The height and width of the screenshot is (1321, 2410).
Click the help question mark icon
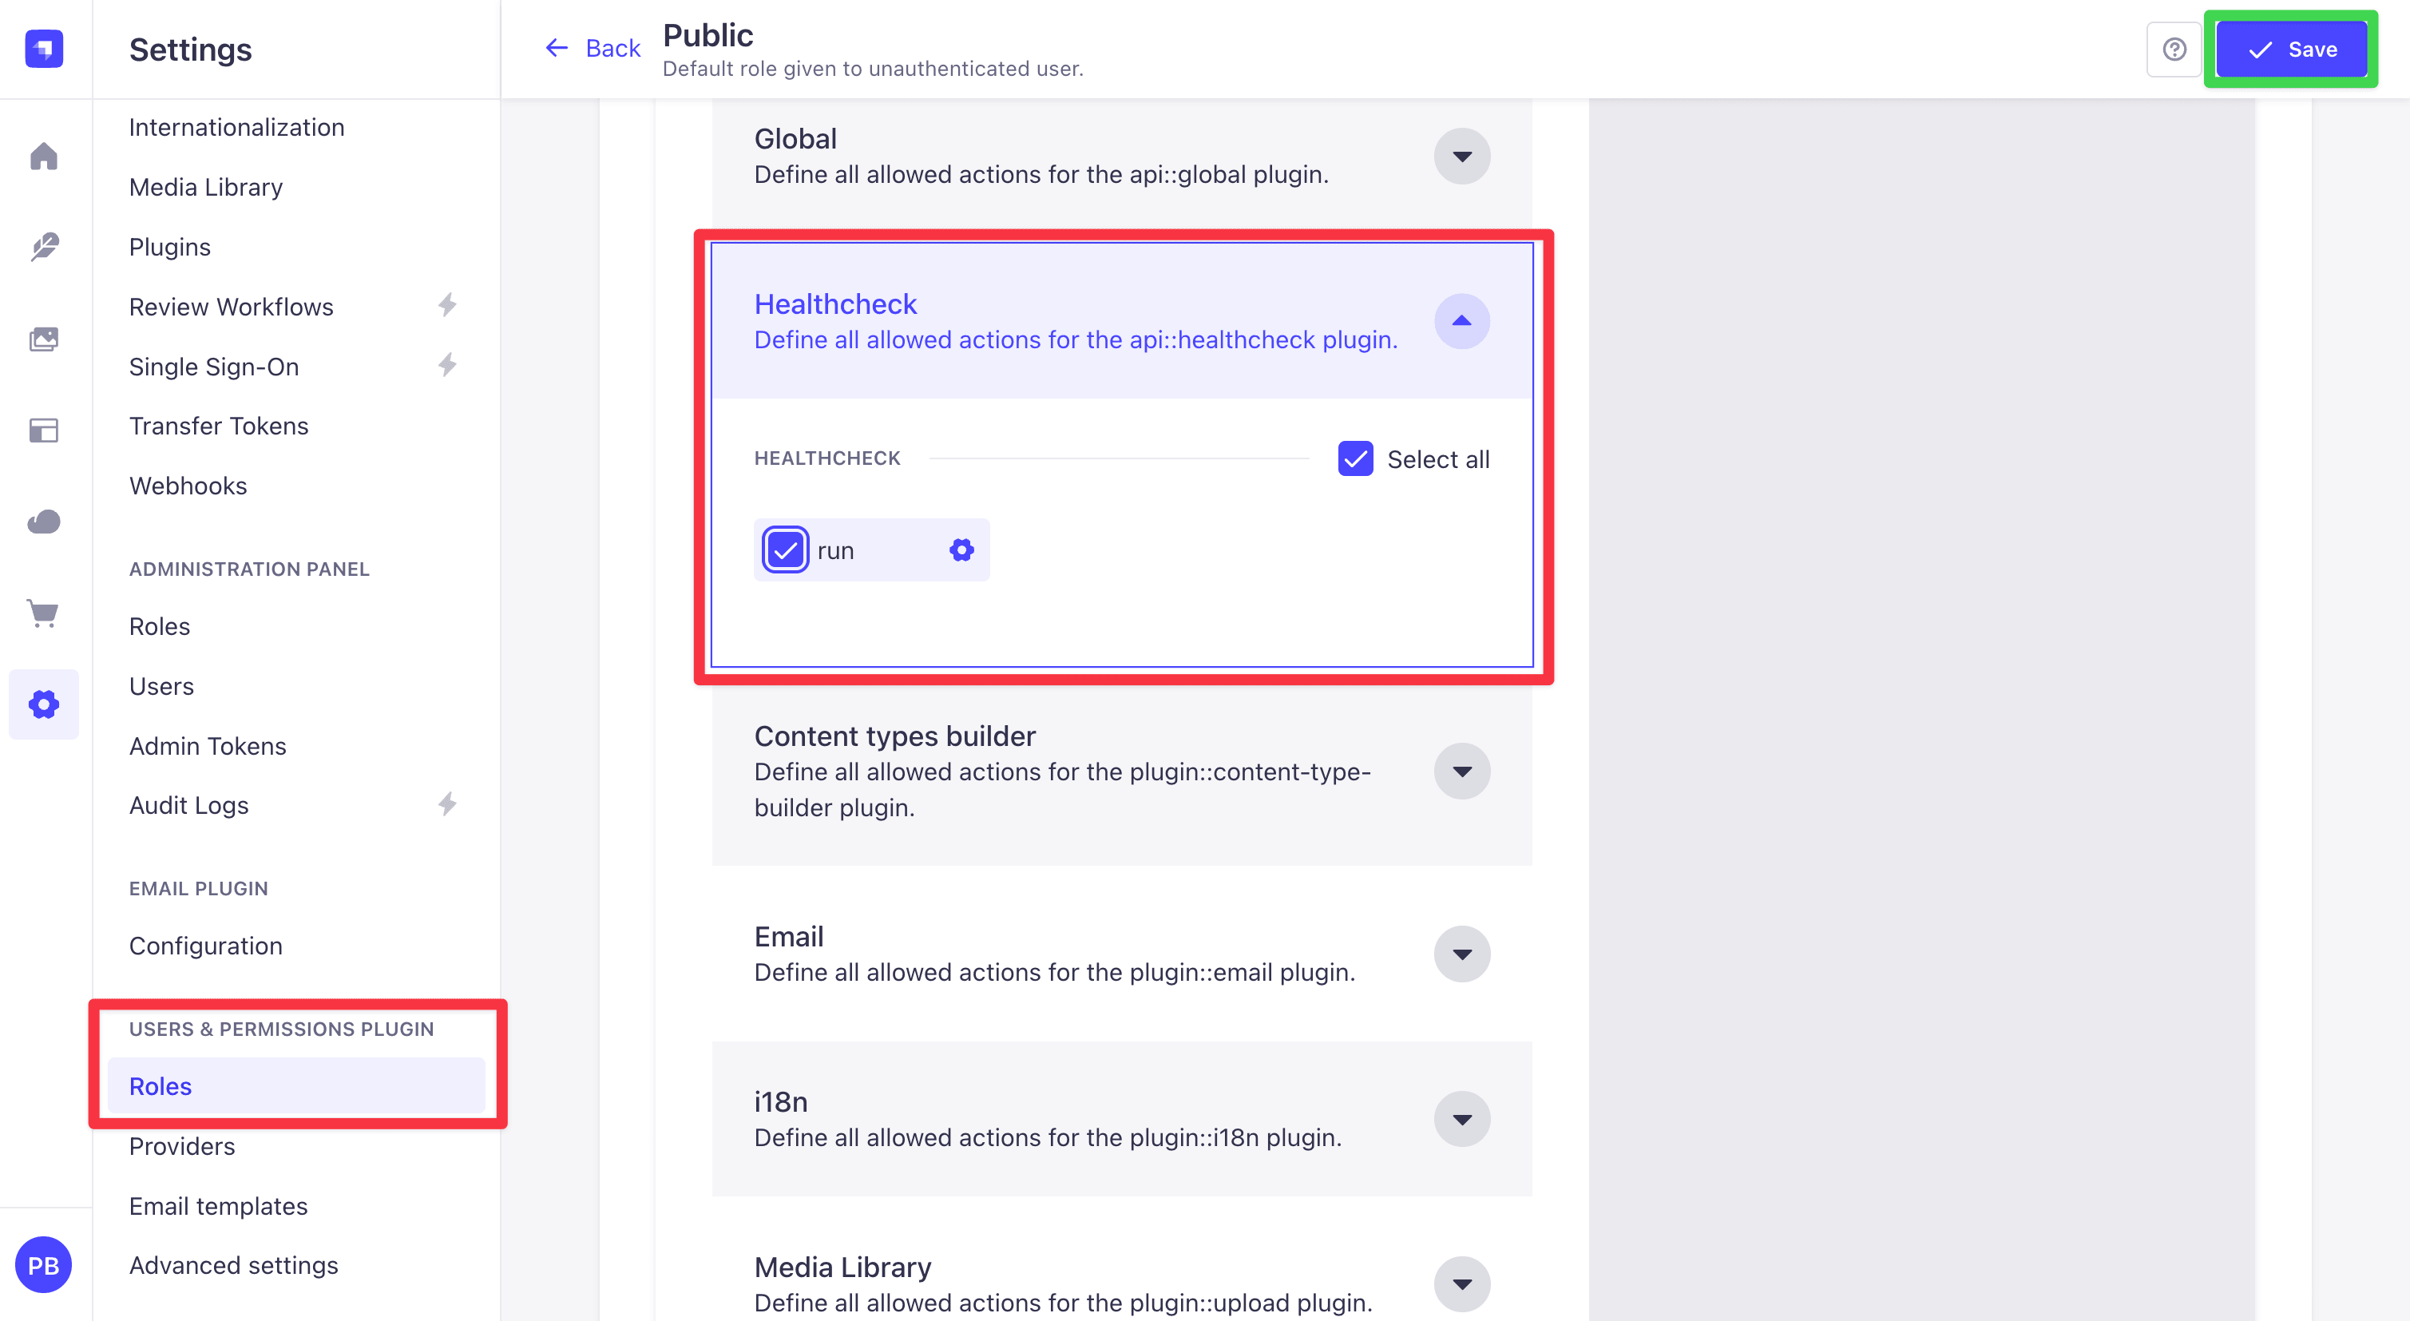2174,49
